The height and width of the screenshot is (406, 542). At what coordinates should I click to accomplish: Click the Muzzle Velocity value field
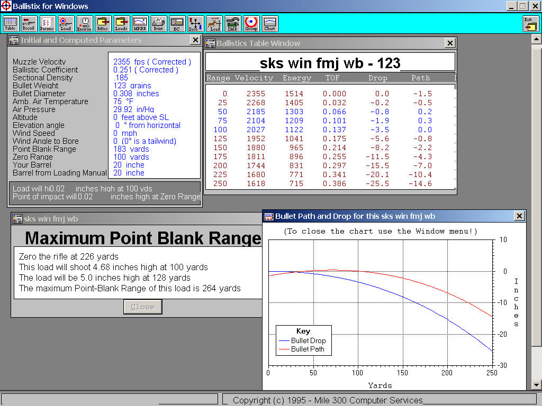pos(152,62)
